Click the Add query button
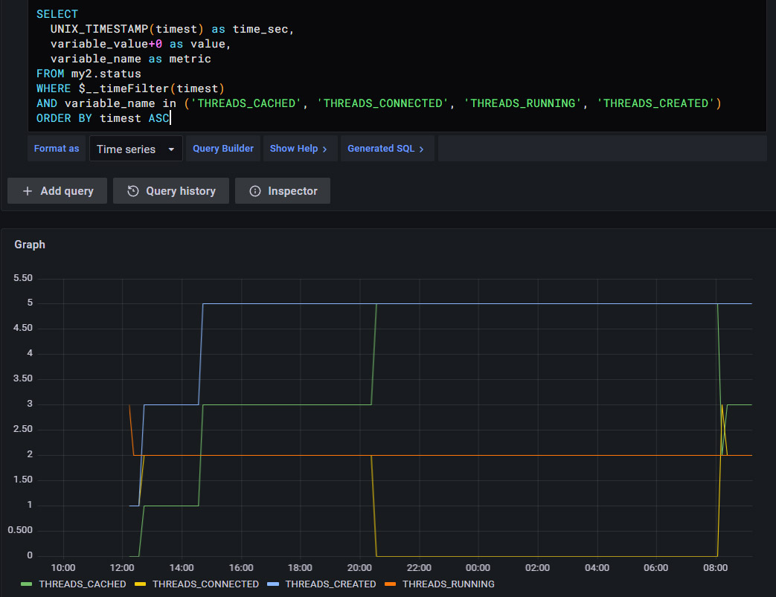 click(x=57, y=191)
